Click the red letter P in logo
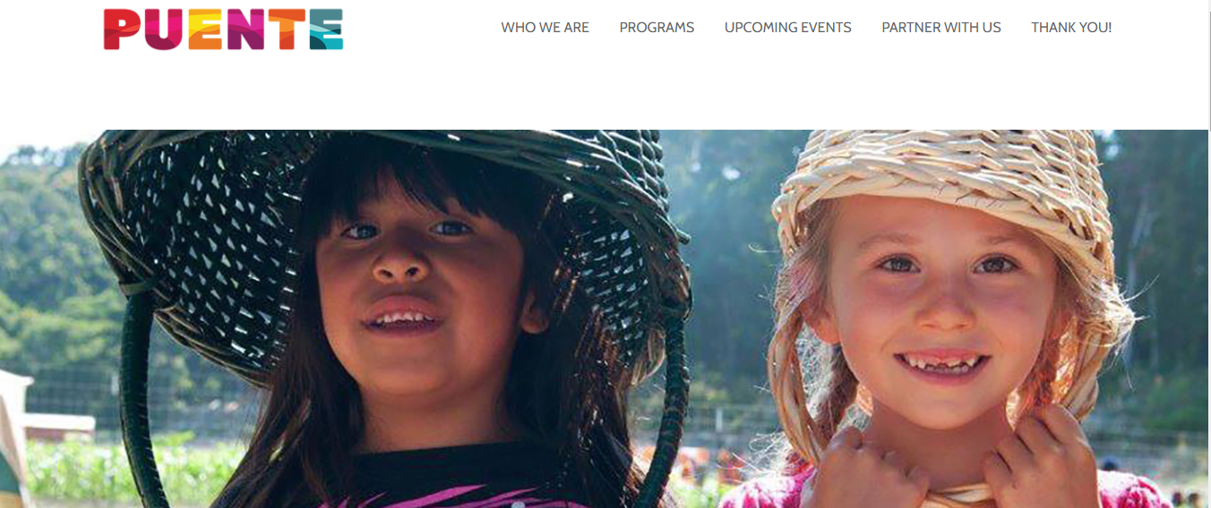This screenshot has width=1211, height=508. [122, 30]
